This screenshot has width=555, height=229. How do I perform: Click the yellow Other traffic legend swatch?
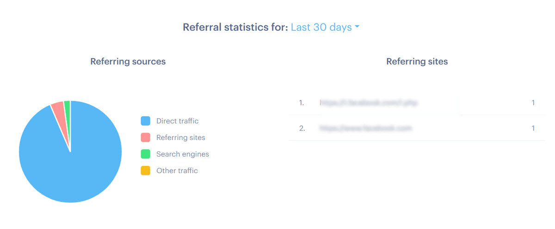[x=146, y=170]
